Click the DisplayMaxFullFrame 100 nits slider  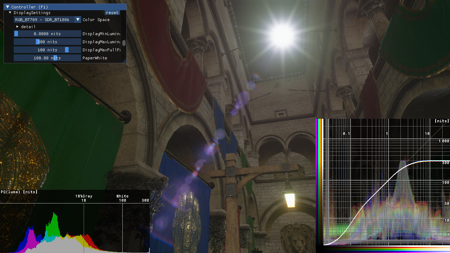(x=47, y=50)
